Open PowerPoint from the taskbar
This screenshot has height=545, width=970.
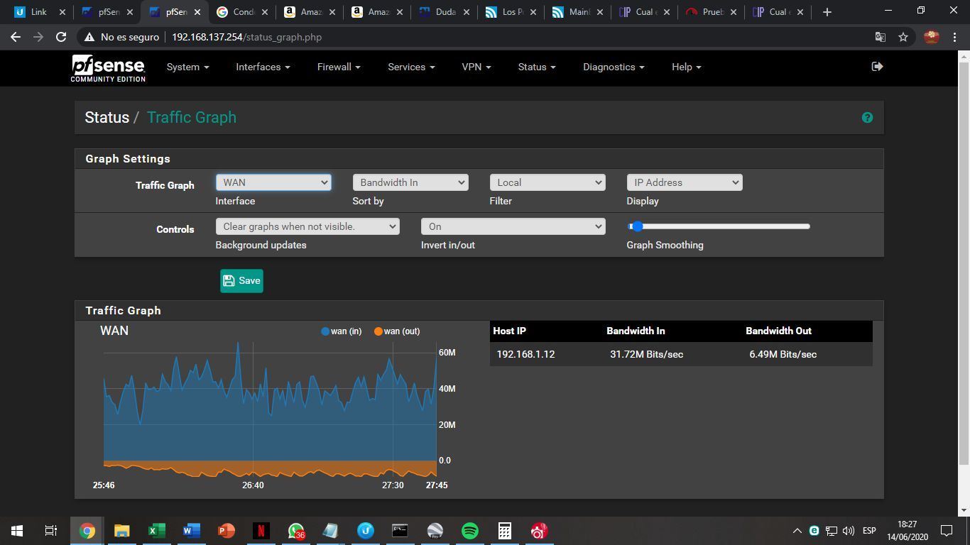click(226, 531)
